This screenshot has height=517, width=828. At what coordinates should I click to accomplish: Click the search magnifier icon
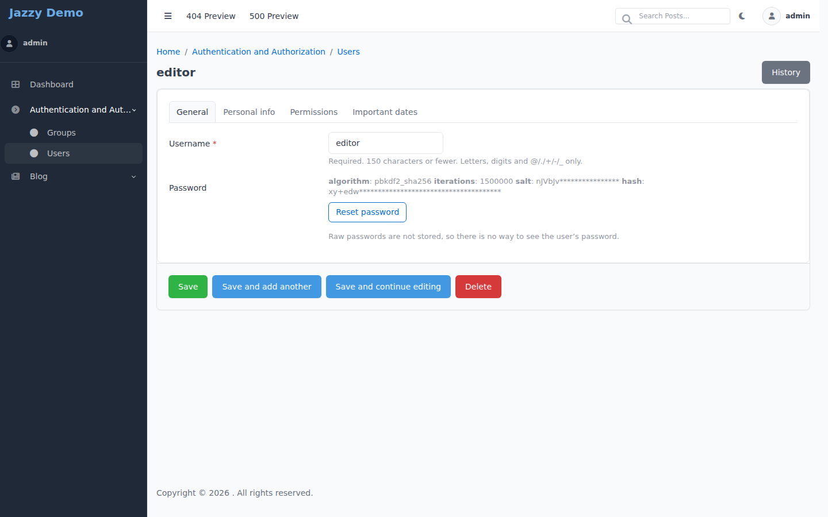(627, 19)
